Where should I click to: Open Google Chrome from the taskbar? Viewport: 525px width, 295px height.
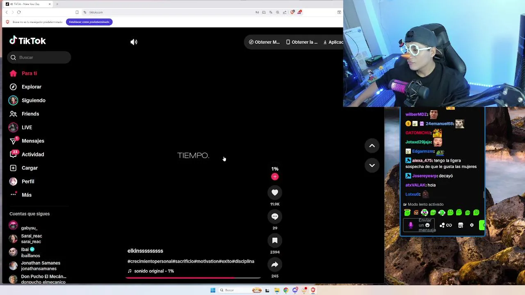pyautogui.click(x=286, y=290)
